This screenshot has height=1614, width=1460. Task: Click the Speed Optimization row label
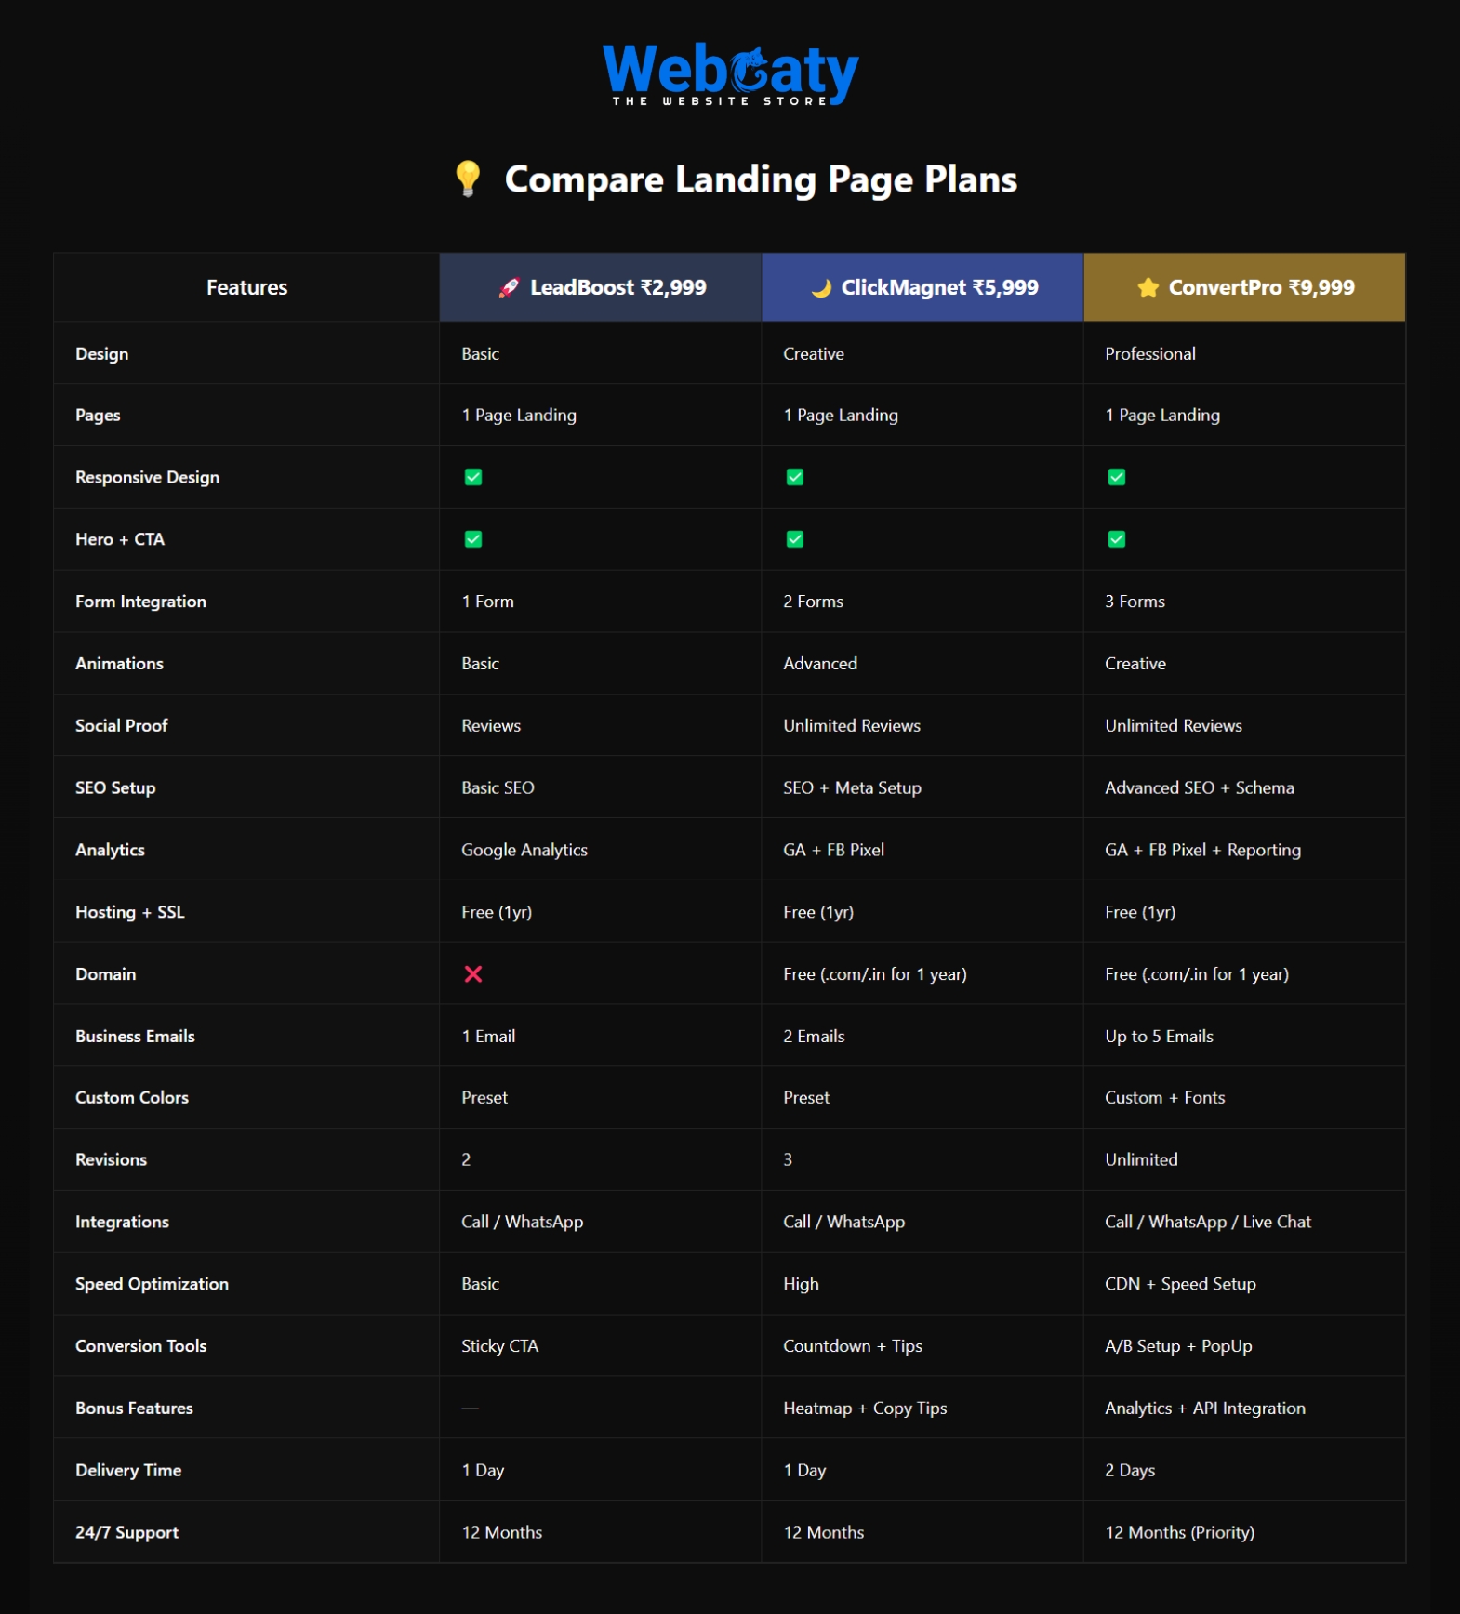(x=152, y=1284)
